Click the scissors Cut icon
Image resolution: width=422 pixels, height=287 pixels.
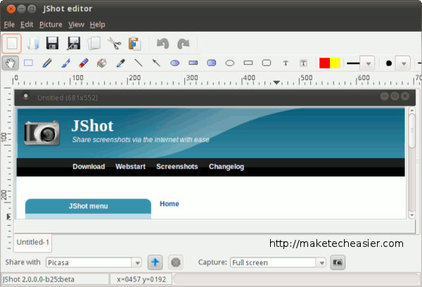(115, 44)
